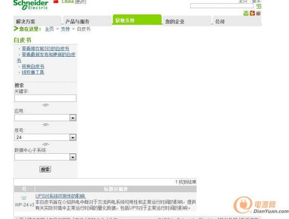
Task: Click into the 关键字 input field
Action: click(x=45, y=98)
